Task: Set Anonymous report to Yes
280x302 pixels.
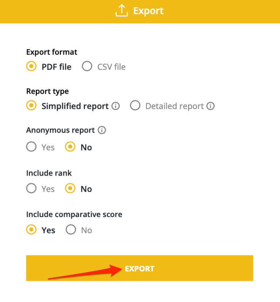Action: point(31,147)
